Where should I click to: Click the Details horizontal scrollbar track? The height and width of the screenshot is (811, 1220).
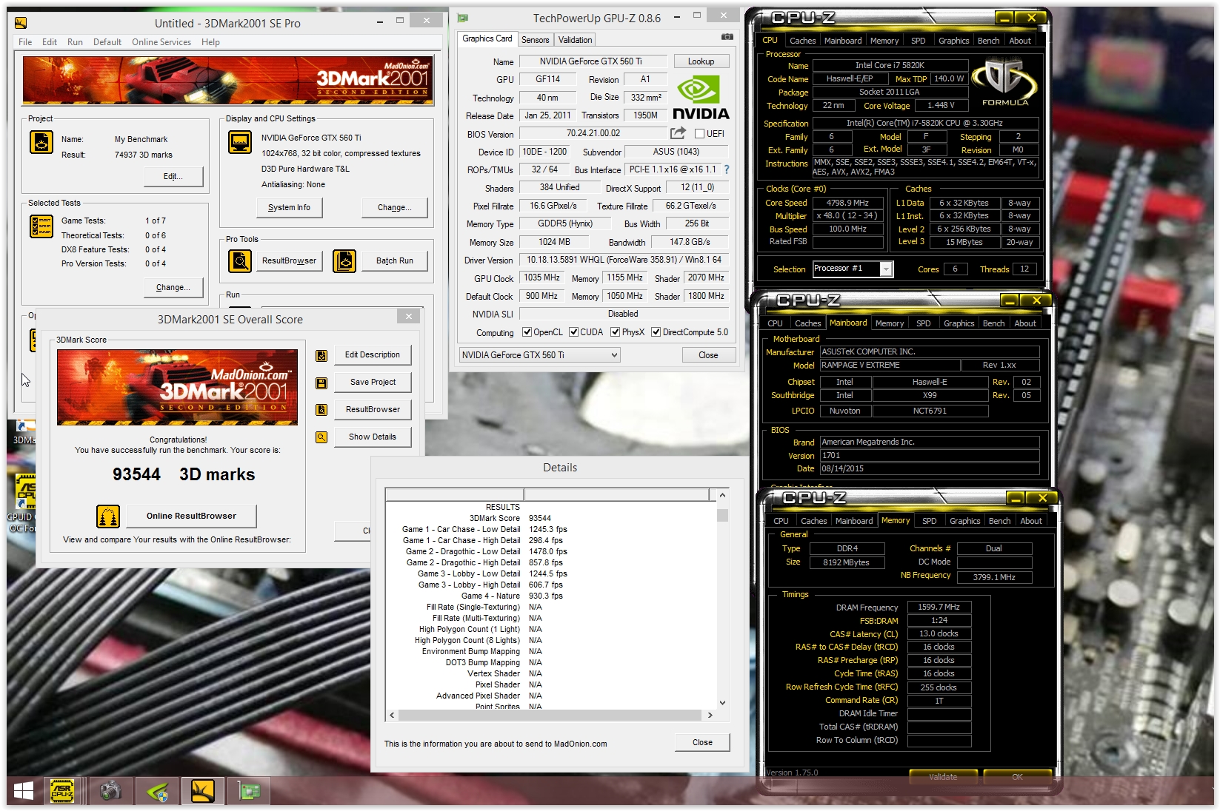click(x=550, y=716)
